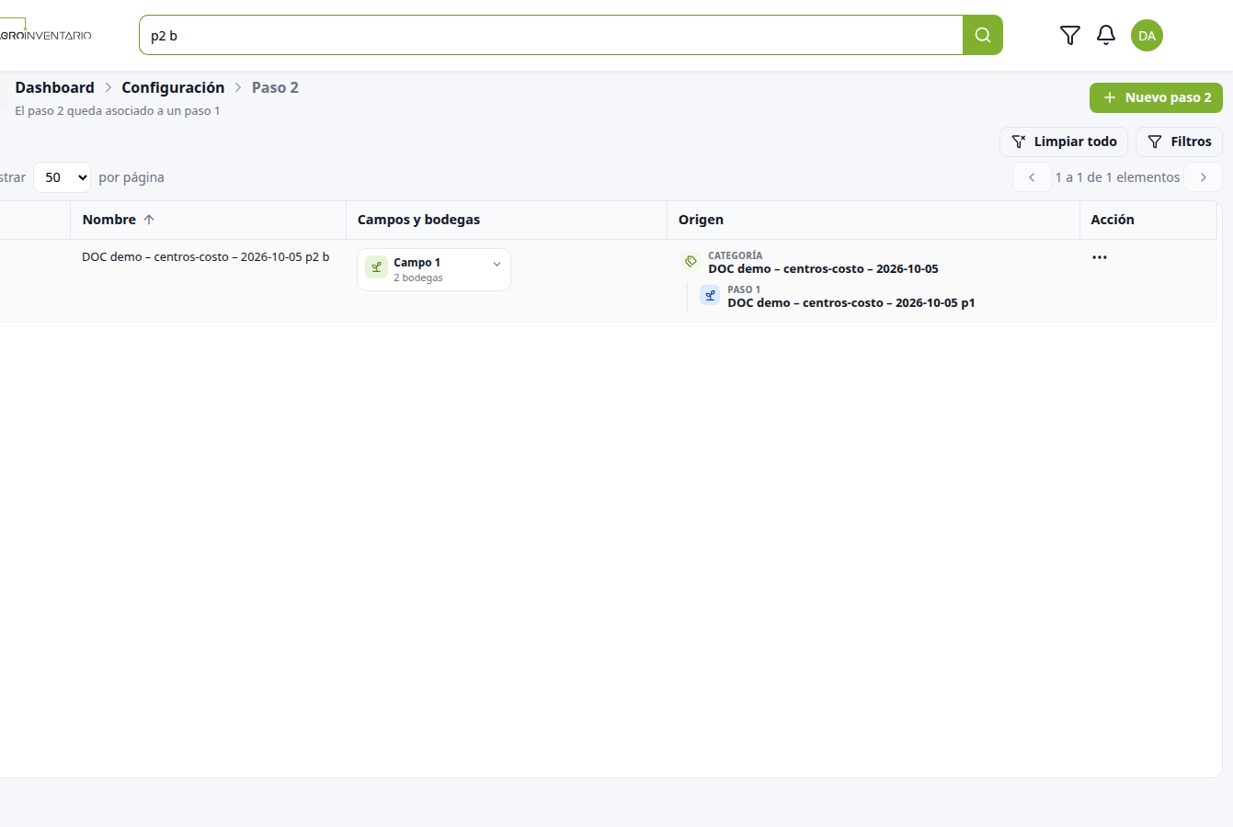Screen dimensions: 1233x827
Task: Click the Campo 1 plant icon
Action: (376, 266)
